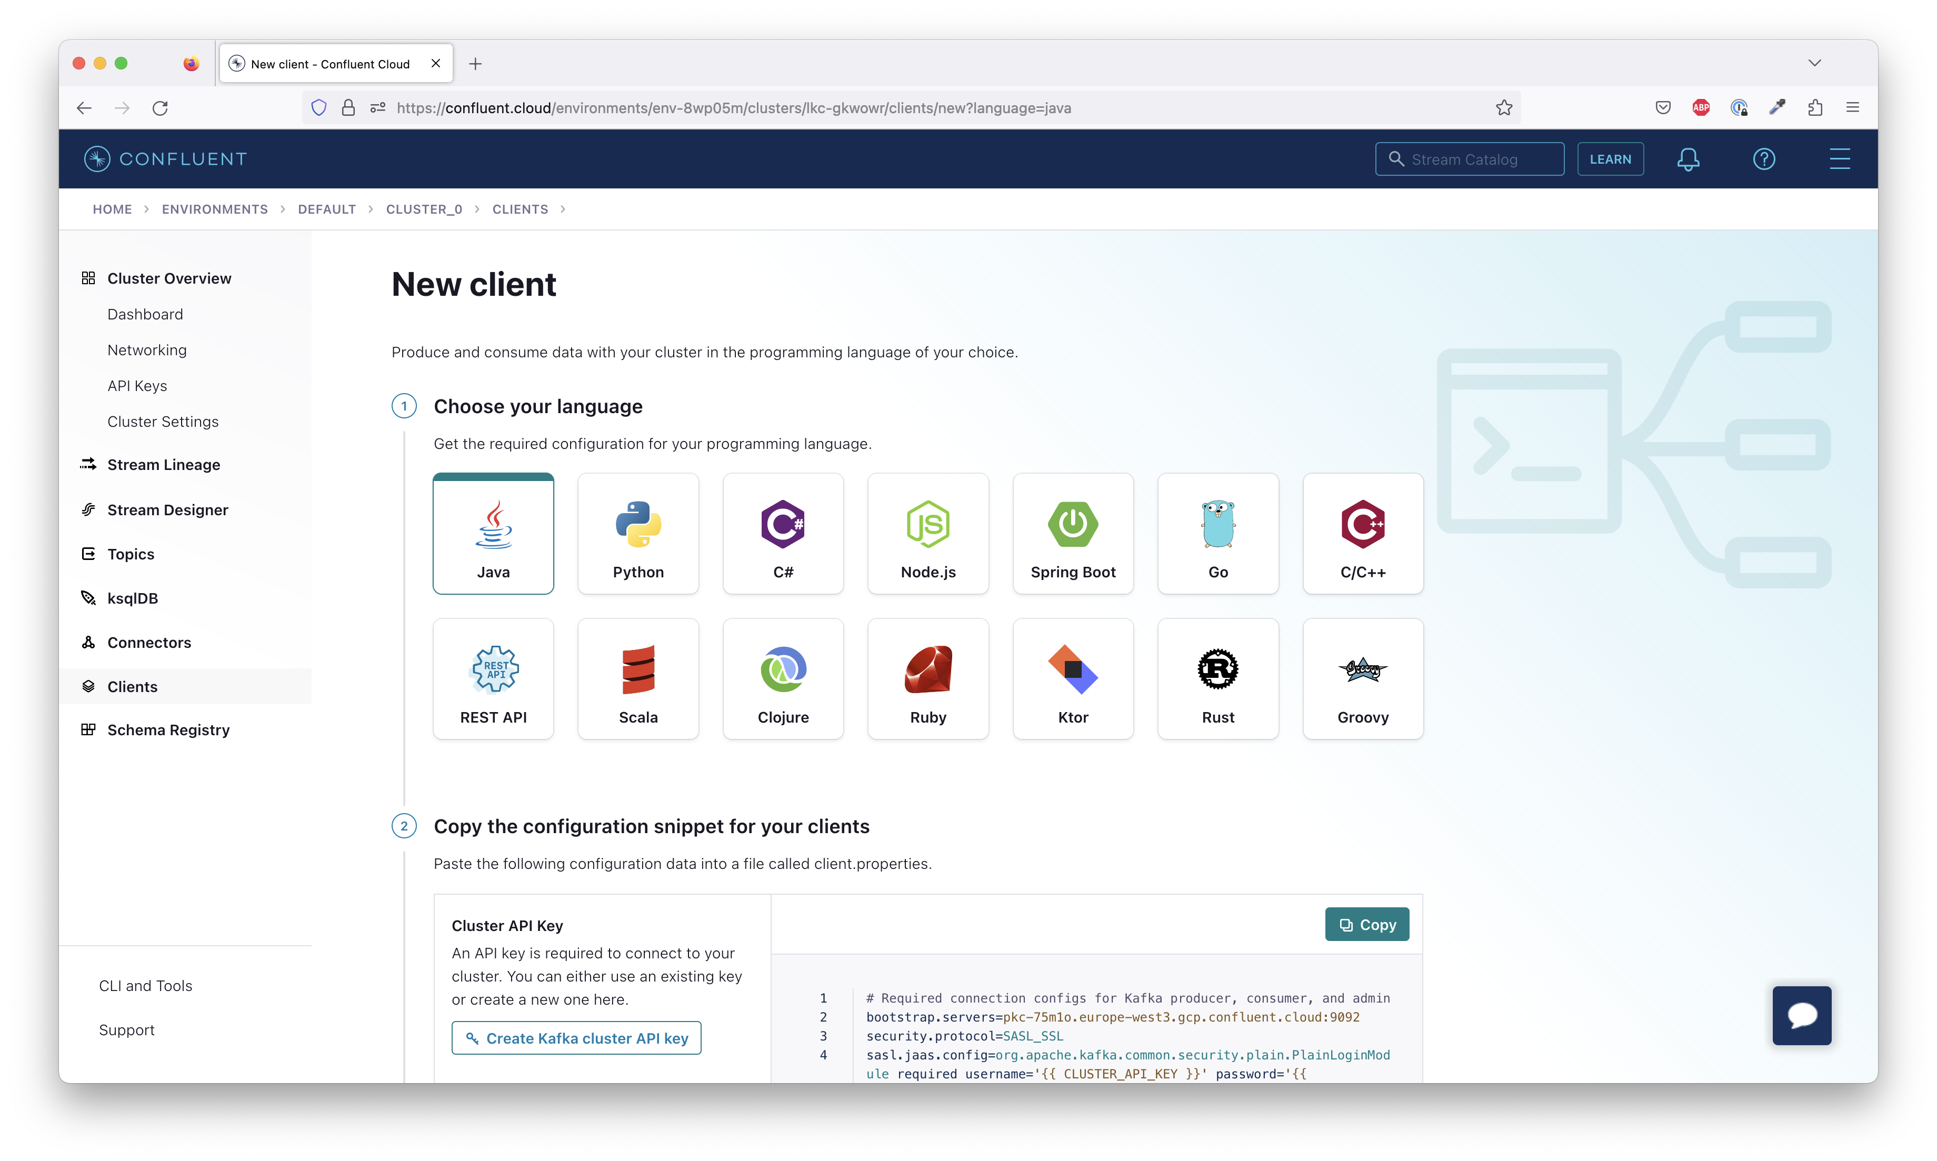The width and height of the screenshot is (1937, 1161).
Task: Open Networking in sidebar
Action: click(x=147, y=351)
